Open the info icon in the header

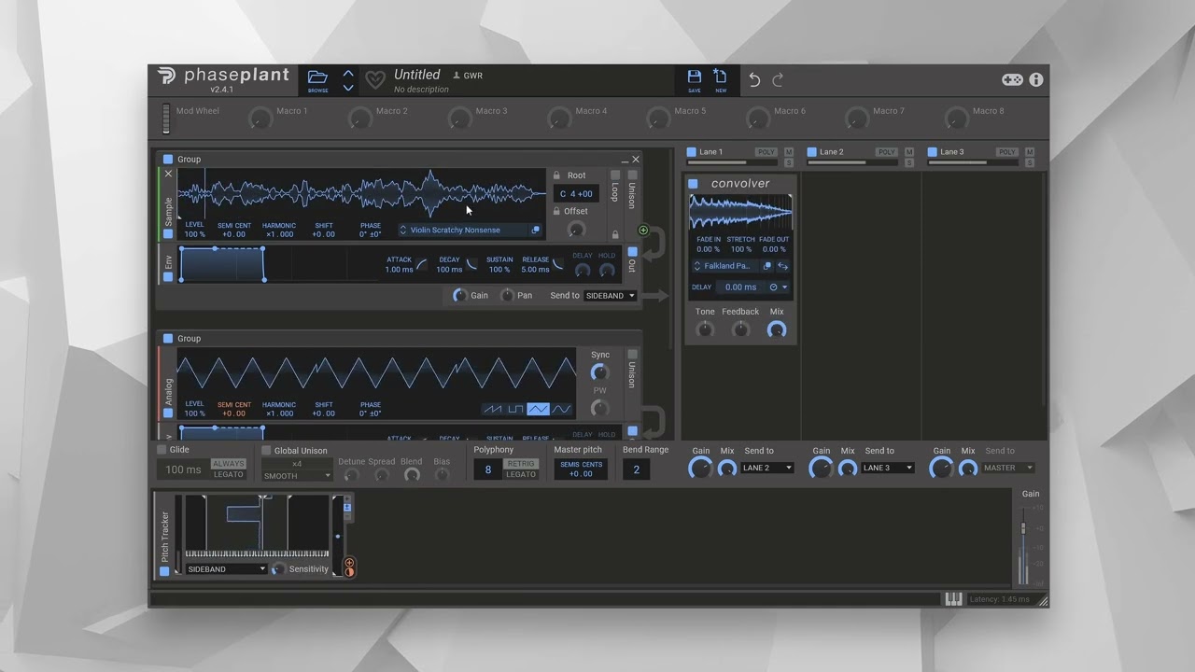pyautogui.click(x=1035, y=80)
